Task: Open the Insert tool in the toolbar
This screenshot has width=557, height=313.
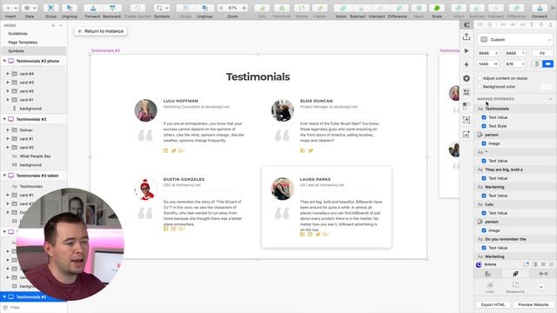Action: coord(10,8)
